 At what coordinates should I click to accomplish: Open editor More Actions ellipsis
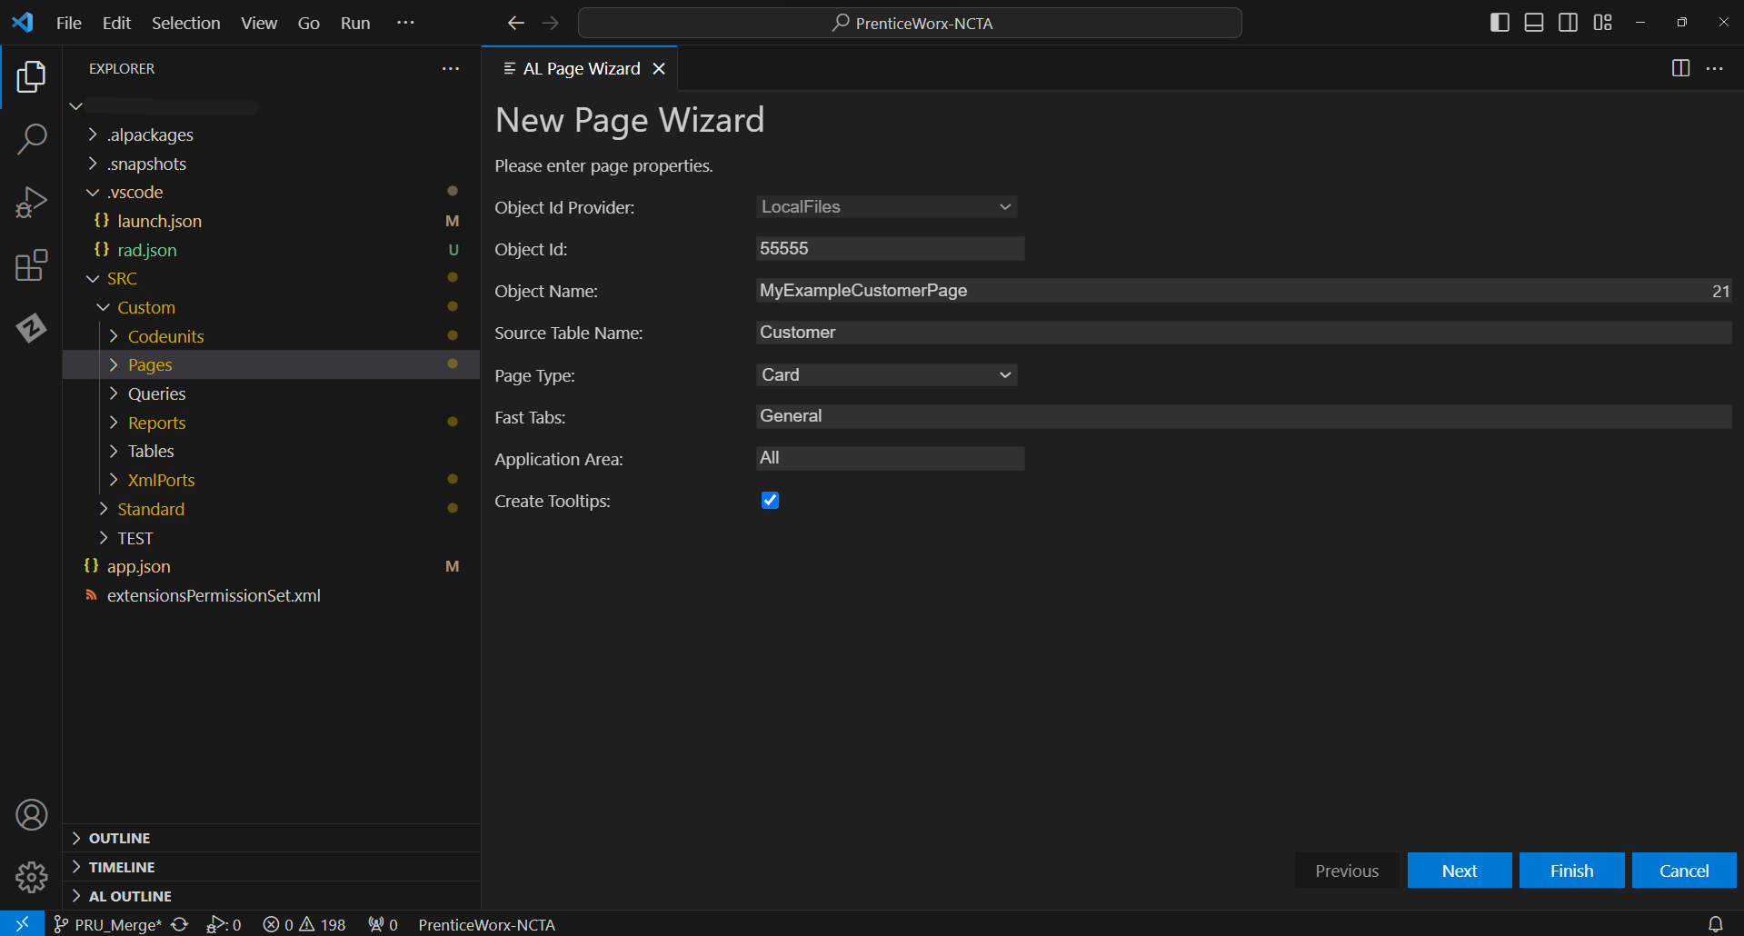coord(1715,68)
